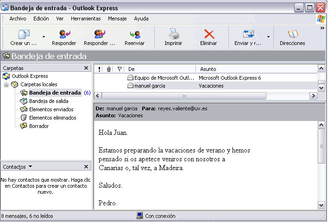Click the Enviar y recibir icon
Viewport: 328px width, 222px height.
[248, 34]
